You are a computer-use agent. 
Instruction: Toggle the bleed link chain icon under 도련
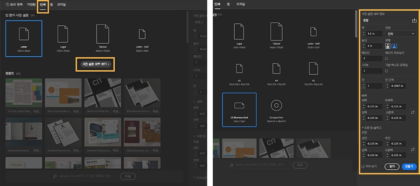pyautogui.click(x=413, y=149)
